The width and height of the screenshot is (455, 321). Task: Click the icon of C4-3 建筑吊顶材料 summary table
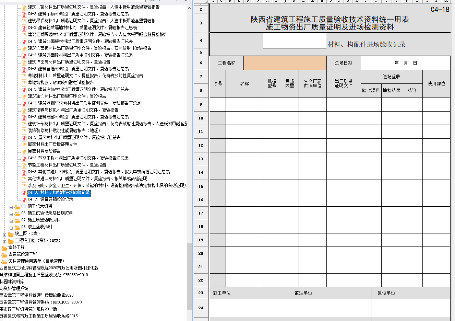24,15
